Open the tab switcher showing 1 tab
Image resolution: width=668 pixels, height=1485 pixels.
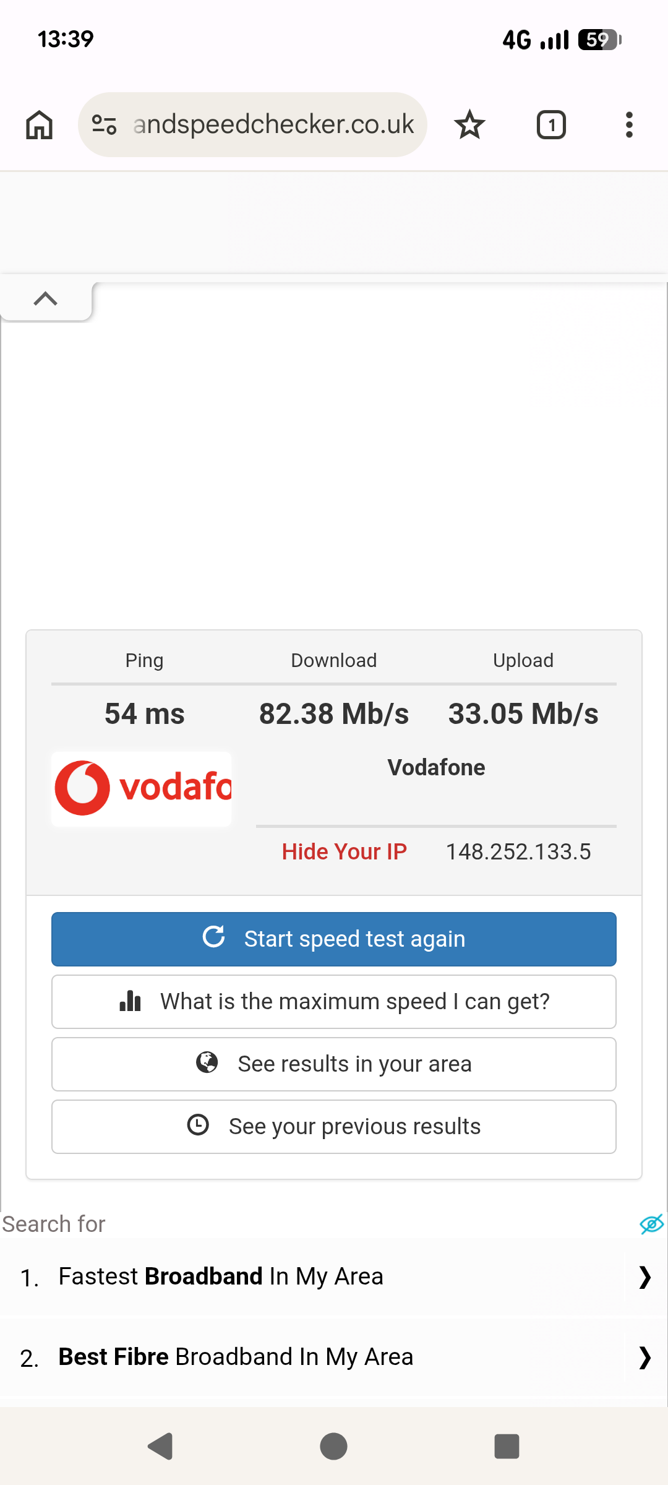click(x=551, y=125)
